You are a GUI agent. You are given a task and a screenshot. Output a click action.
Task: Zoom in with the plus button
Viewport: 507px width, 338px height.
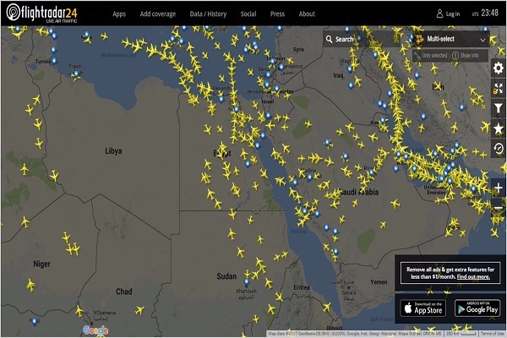[x=498, y=188]
